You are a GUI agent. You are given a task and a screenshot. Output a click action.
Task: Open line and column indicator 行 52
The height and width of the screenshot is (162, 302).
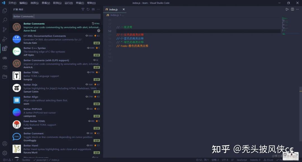coord(202,160)
